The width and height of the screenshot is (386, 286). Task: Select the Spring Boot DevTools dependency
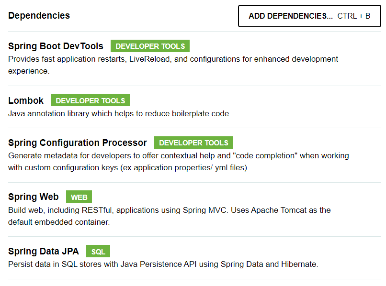pos(56,46)
